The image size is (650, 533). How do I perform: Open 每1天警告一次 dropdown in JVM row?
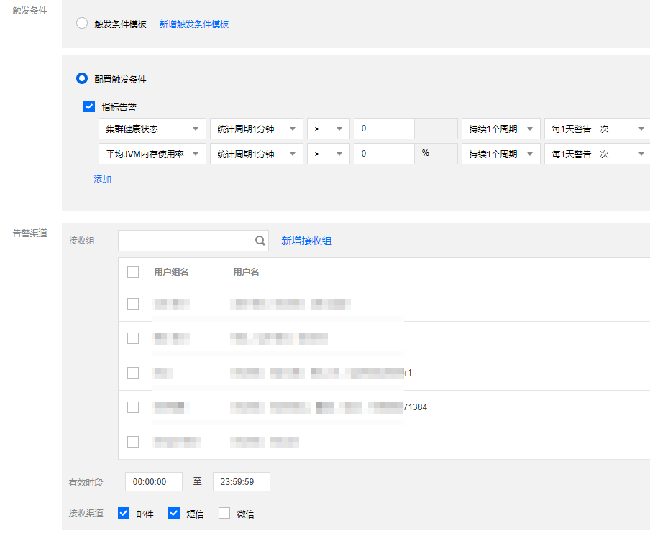pos(597,154)
